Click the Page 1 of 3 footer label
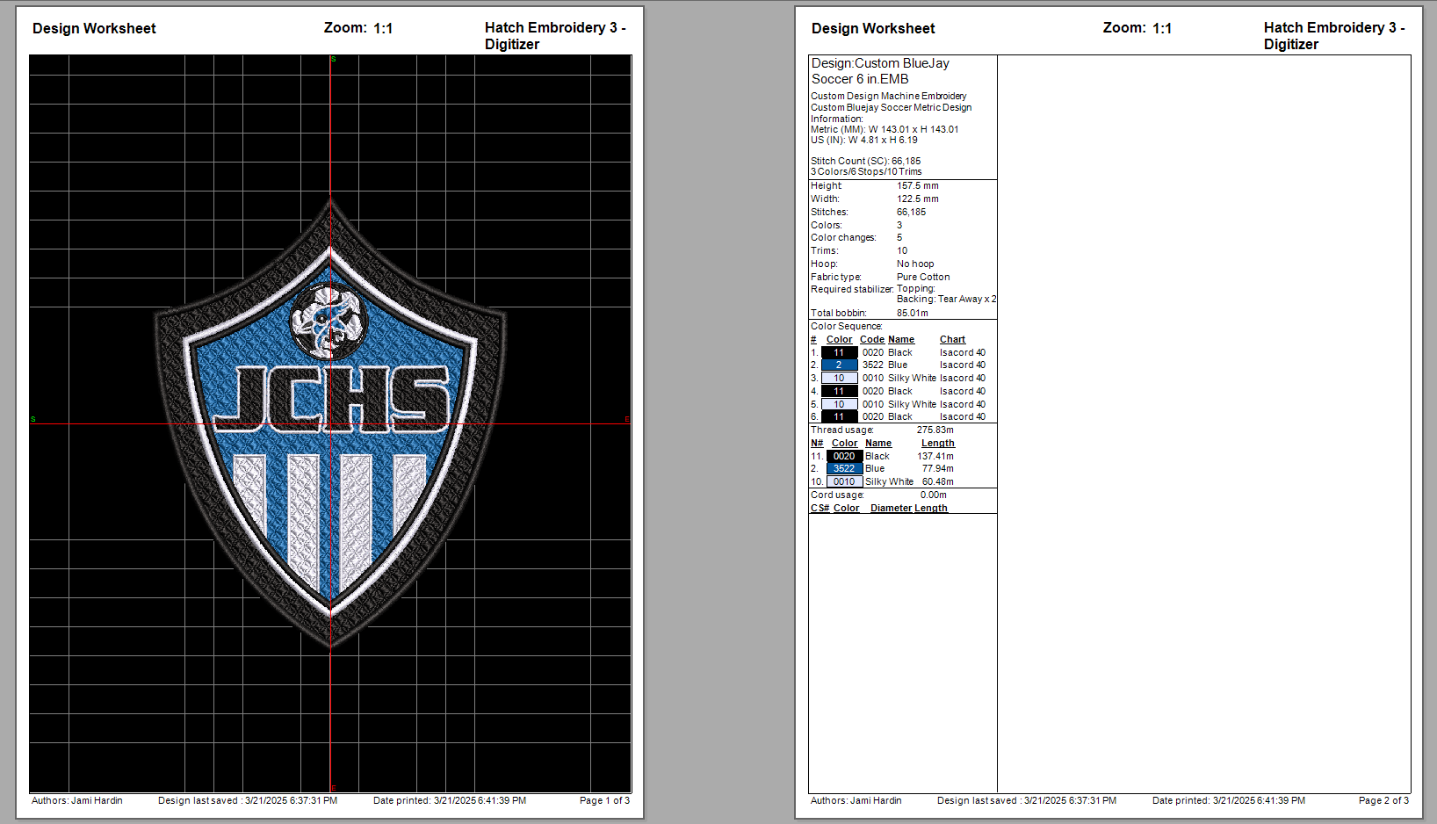The width and height of the screenshot is (1437, 824). [604, 800]
